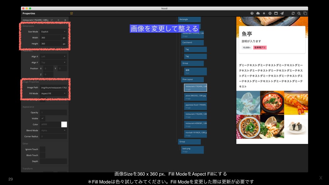
Task: Click the shrimp sushi photo in preview
Action: point(296,103)
